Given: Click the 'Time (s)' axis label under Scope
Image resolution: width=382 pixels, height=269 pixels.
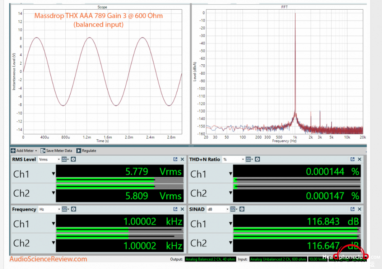Looking at the screenshot, I should click(x=102, y=141).
